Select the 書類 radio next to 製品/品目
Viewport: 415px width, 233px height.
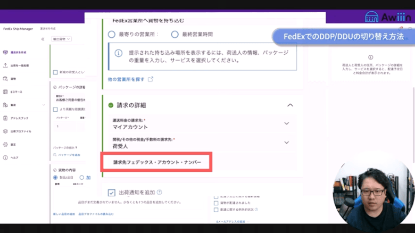click(x=82, y=177)
